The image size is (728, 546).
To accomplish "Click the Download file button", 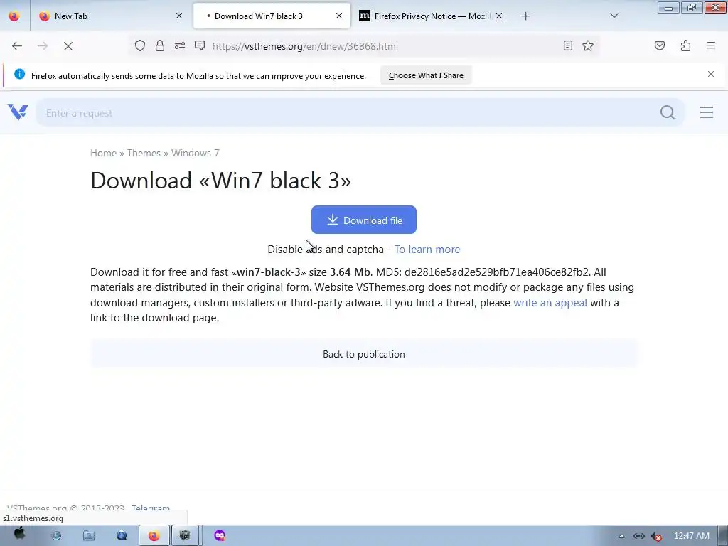I will pyautogui.click(x=363, y=220).
